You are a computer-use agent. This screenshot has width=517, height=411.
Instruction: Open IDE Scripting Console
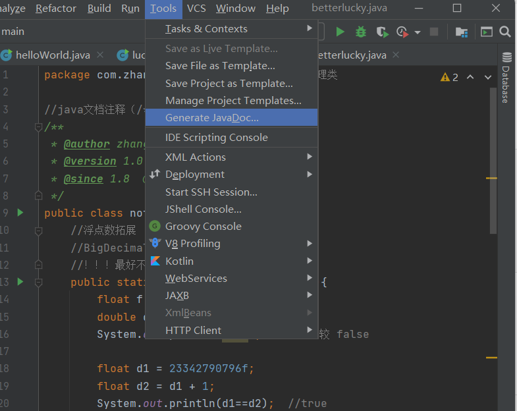(231, 137)
